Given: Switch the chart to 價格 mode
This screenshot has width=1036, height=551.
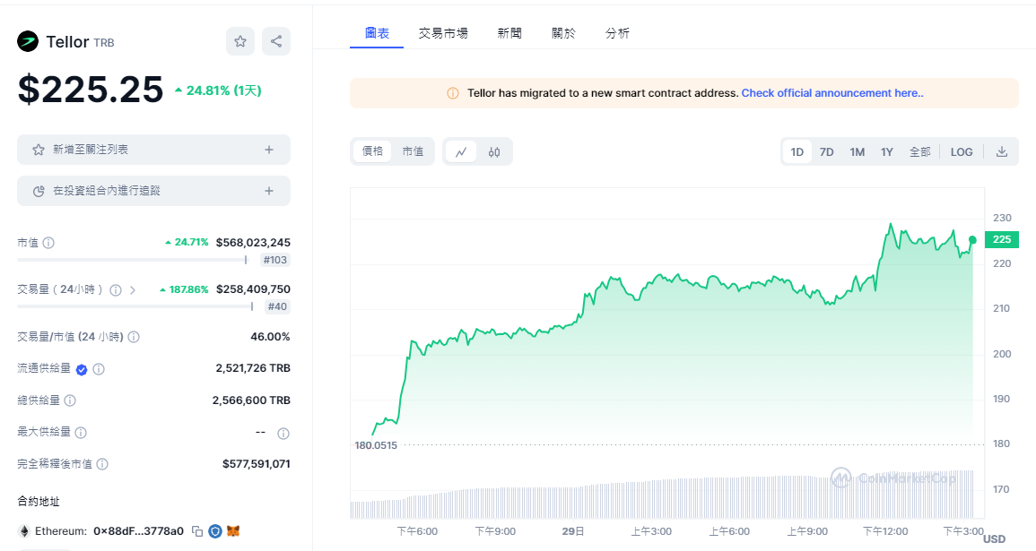Looking at the screenshot, I should point(372,151).
